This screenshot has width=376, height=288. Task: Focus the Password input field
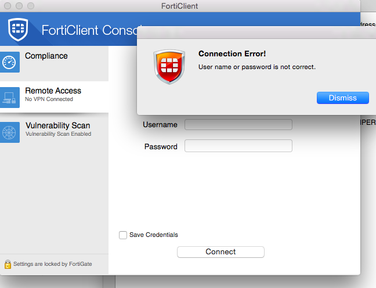pos(238,146)
